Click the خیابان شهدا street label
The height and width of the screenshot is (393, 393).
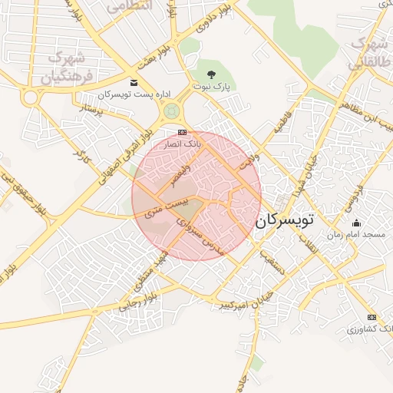click(x=305, y=177)
